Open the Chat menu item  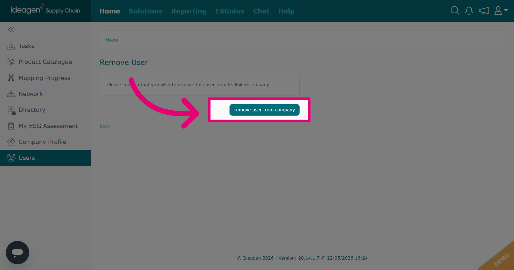coord(261,11)
